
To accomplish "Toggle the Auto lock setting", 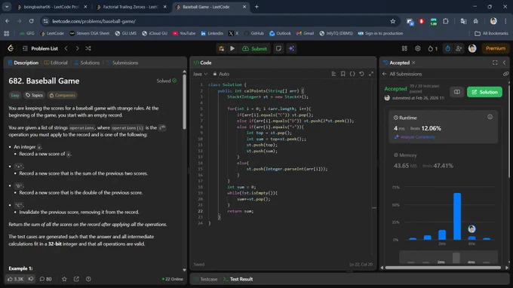I will click(221, 74).
